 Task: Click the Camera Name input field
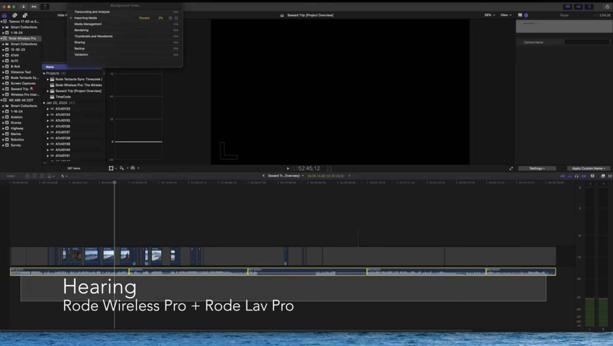click(587, 42)
